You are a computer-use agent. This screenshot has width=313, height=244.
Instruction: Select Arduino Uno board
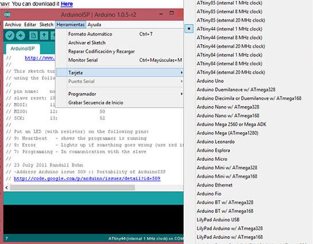[210, 81]
